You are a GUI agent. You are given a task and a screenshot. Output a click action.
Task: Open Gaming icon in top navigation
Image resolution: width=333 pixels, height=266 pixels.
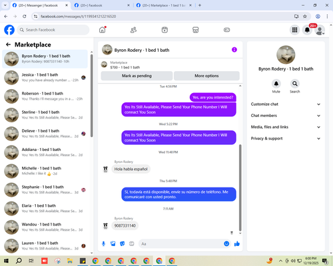[226, 30]
